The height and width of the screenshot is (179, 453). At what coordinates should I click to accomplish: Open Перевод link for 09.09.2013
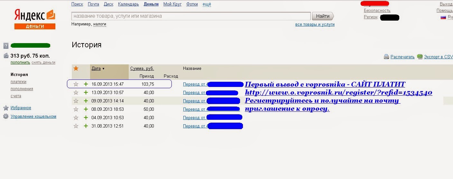click(x=195, y=101)
